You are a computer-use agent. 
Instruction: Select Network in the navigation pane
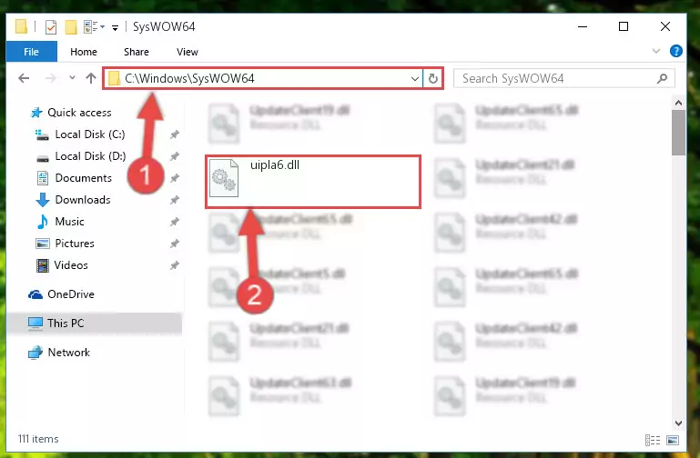[69, 353]
